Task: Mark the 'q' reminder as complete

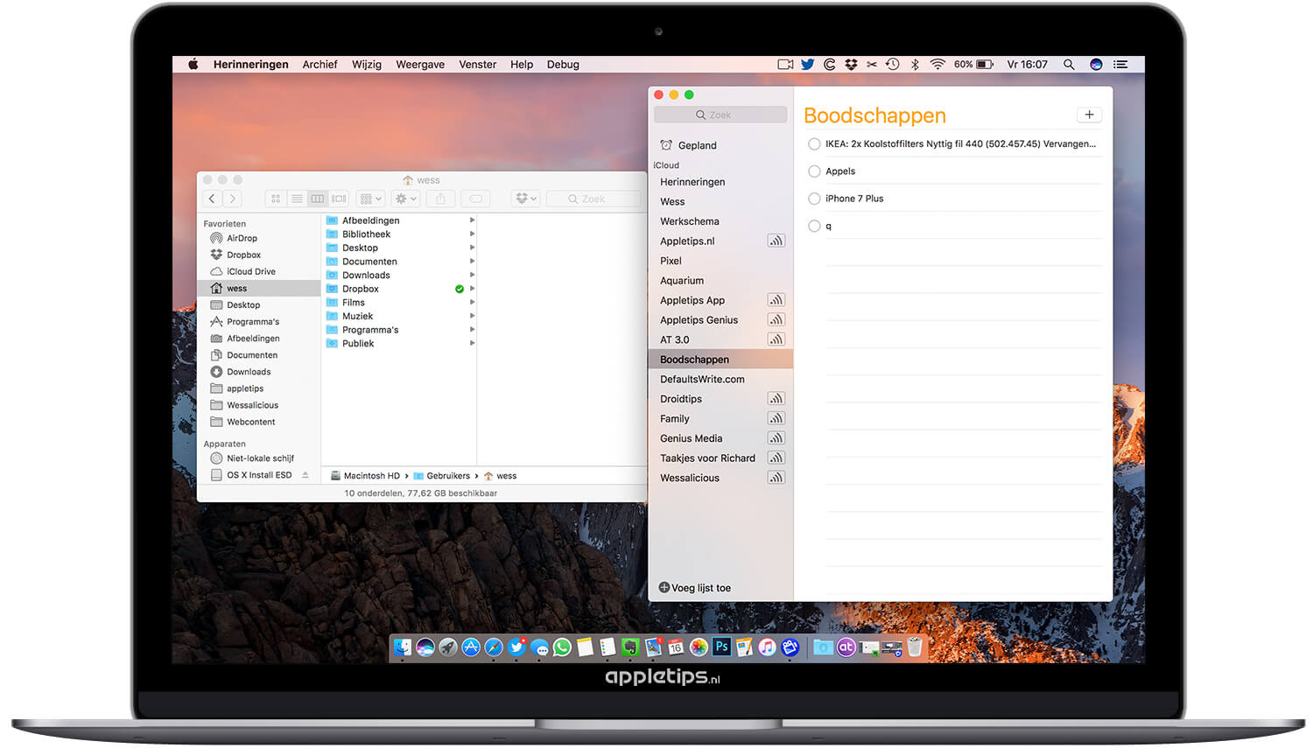Action: (x=814, y=226)
